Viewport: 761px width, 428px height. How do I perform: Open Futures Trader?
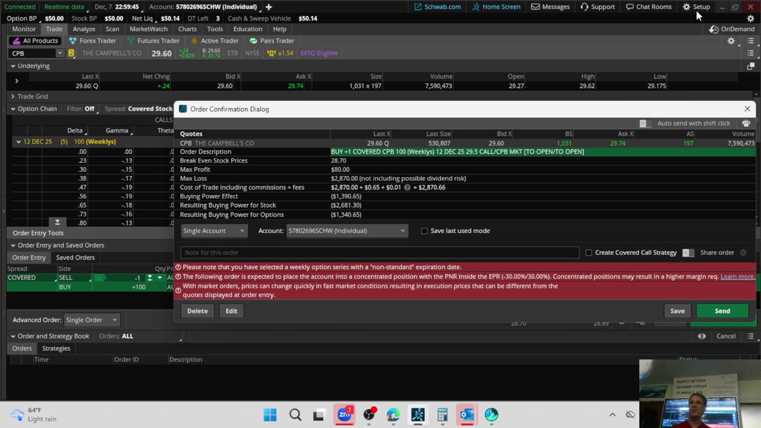153,40
